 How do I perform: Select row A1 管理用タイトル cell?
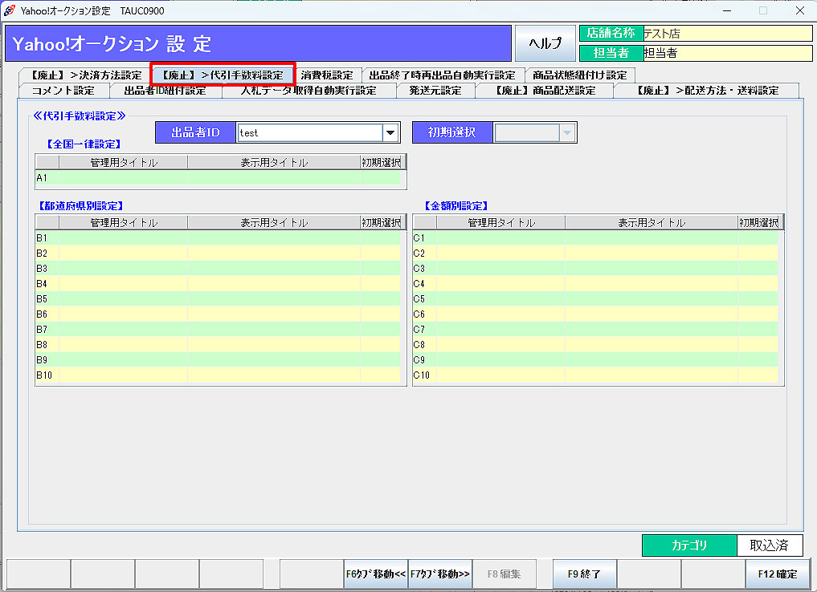pyautogui.click(x=123, y=178)
